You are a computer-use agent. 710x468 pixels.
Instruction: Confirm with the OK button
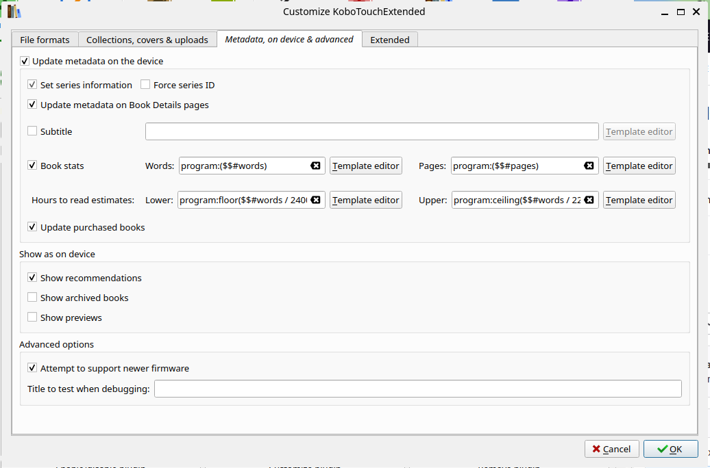tap(670, 449)
